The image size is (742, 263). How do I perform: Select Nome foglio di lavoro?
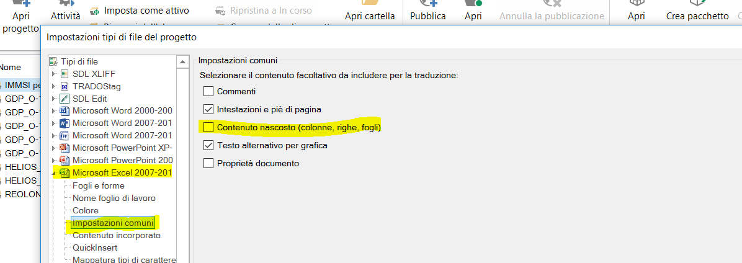114,198
